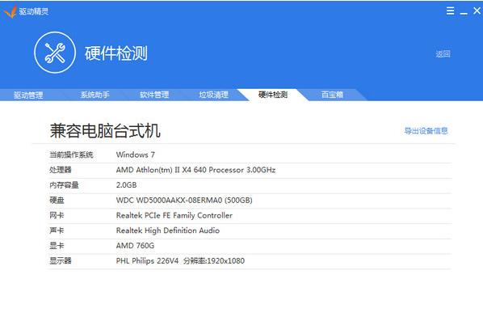
Task: Click the 硬件检测 page title
Action: pyautogui.click(x=116, y=53)
